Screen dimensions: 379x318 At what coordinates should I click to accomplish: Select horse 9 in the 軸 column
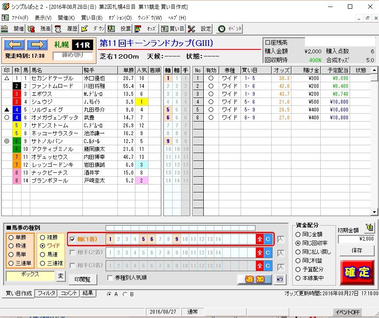pos(168,141)
